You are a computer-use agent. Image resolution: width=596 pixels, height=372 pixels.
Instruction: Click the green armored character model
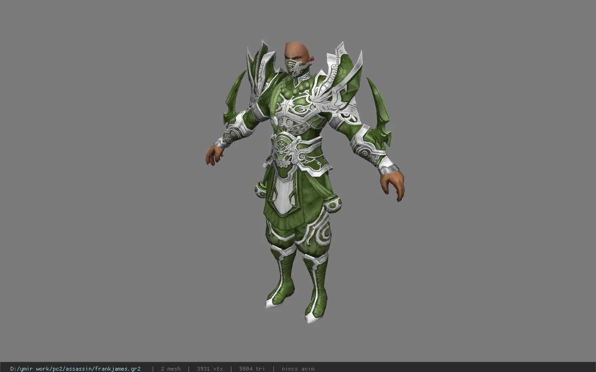click(x=305, y=181)
